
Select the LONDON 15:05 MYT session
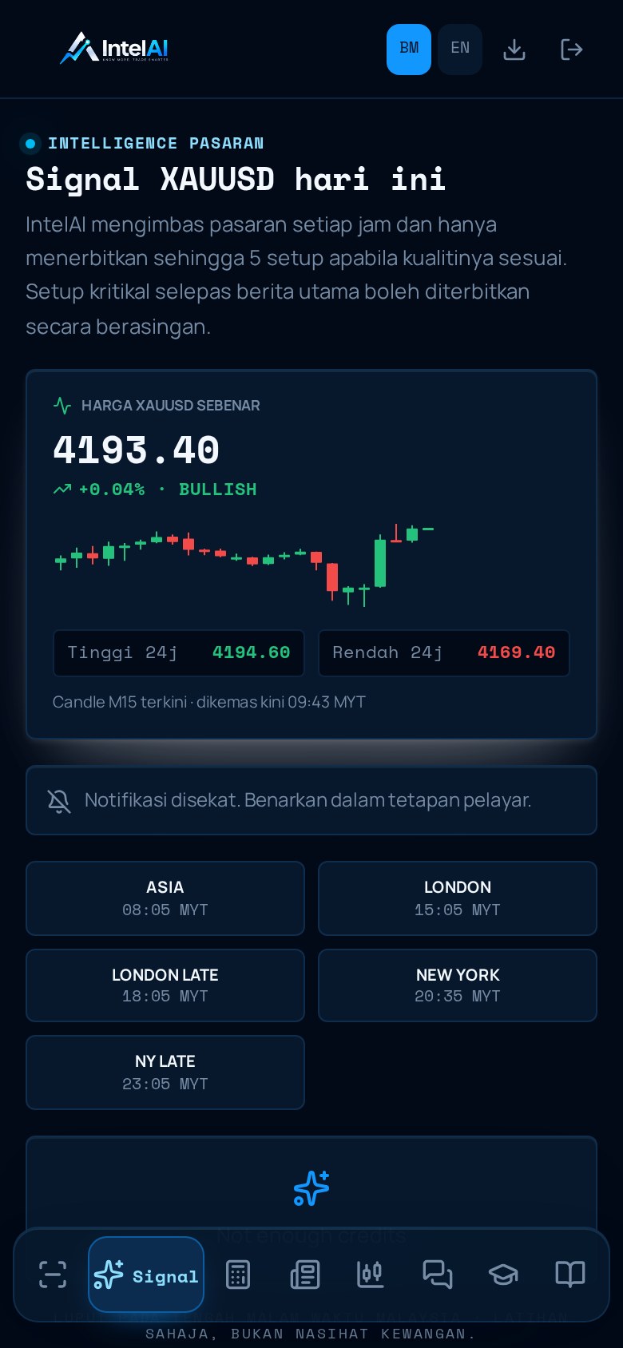click(x=458, y=898)
